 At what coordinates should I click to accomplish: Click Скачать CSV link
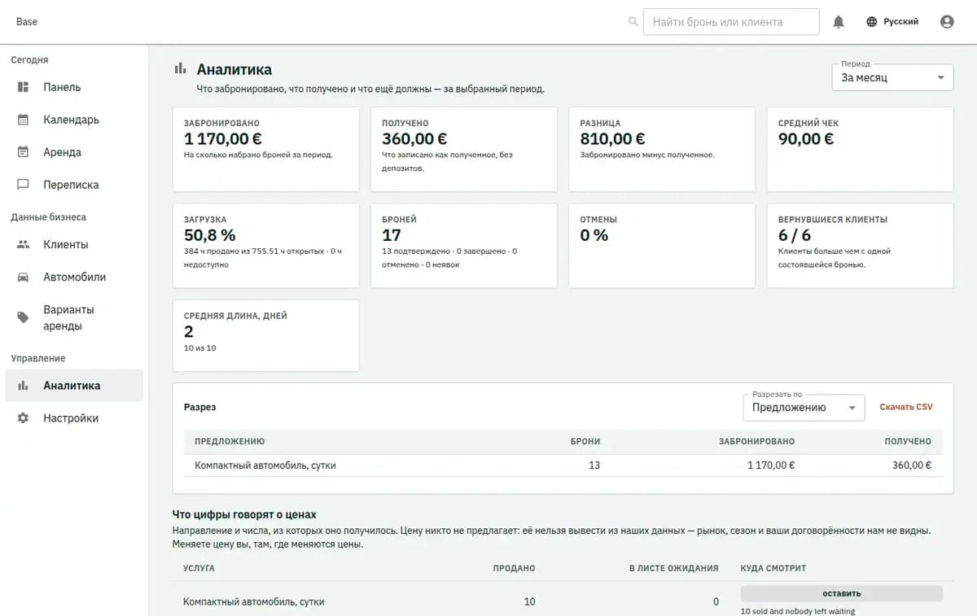tap(906, 407)
